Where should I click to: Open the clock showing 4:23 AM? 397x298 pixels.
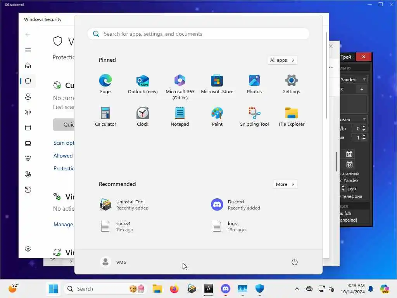(x=353, y=289)
